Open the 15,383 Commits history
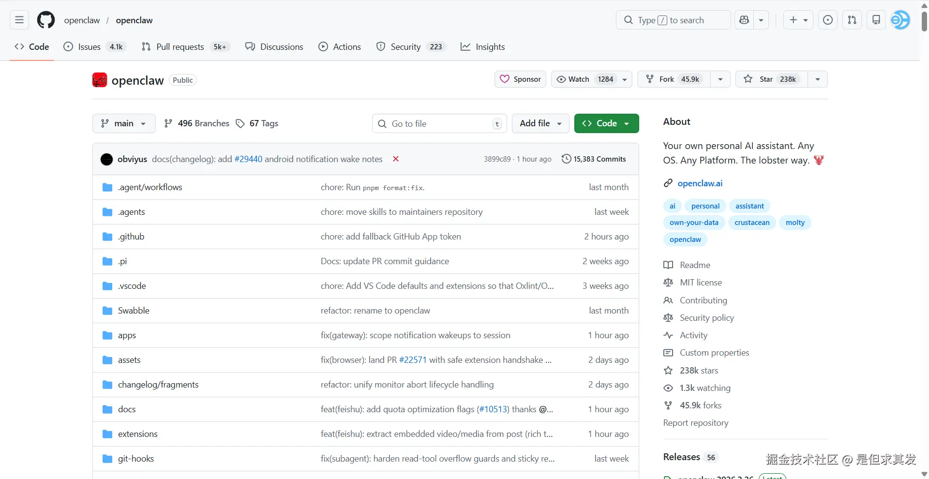 click(594, 159)
